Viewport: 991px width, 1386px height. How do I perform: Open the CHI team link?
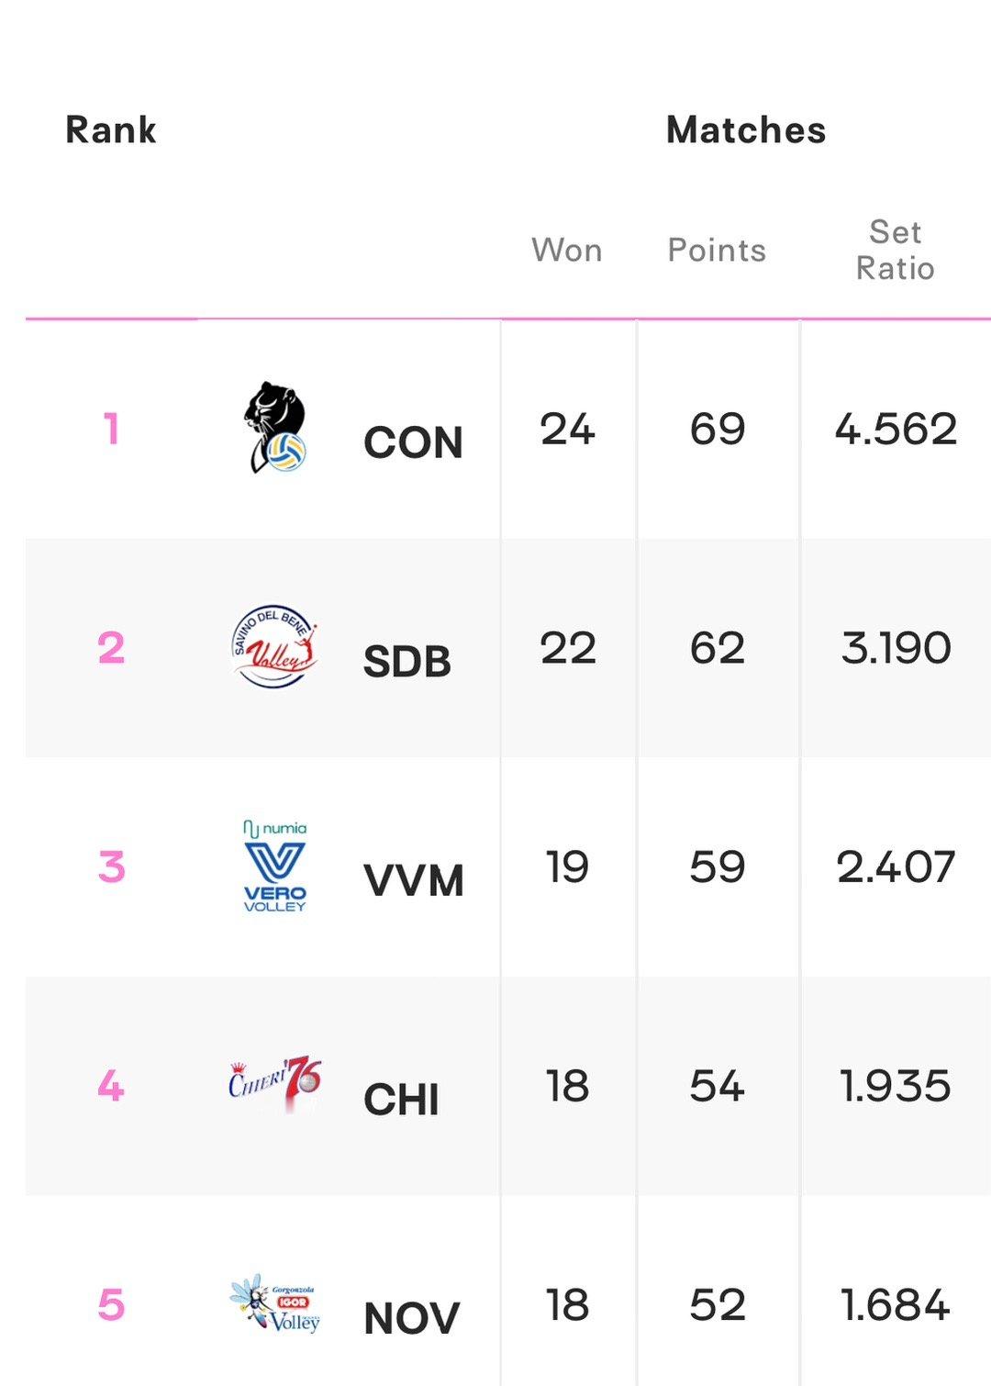401,1100
